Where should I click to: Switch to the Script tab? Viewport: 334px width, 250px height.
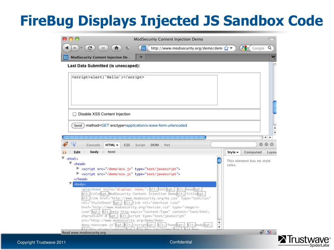[140, 145]
